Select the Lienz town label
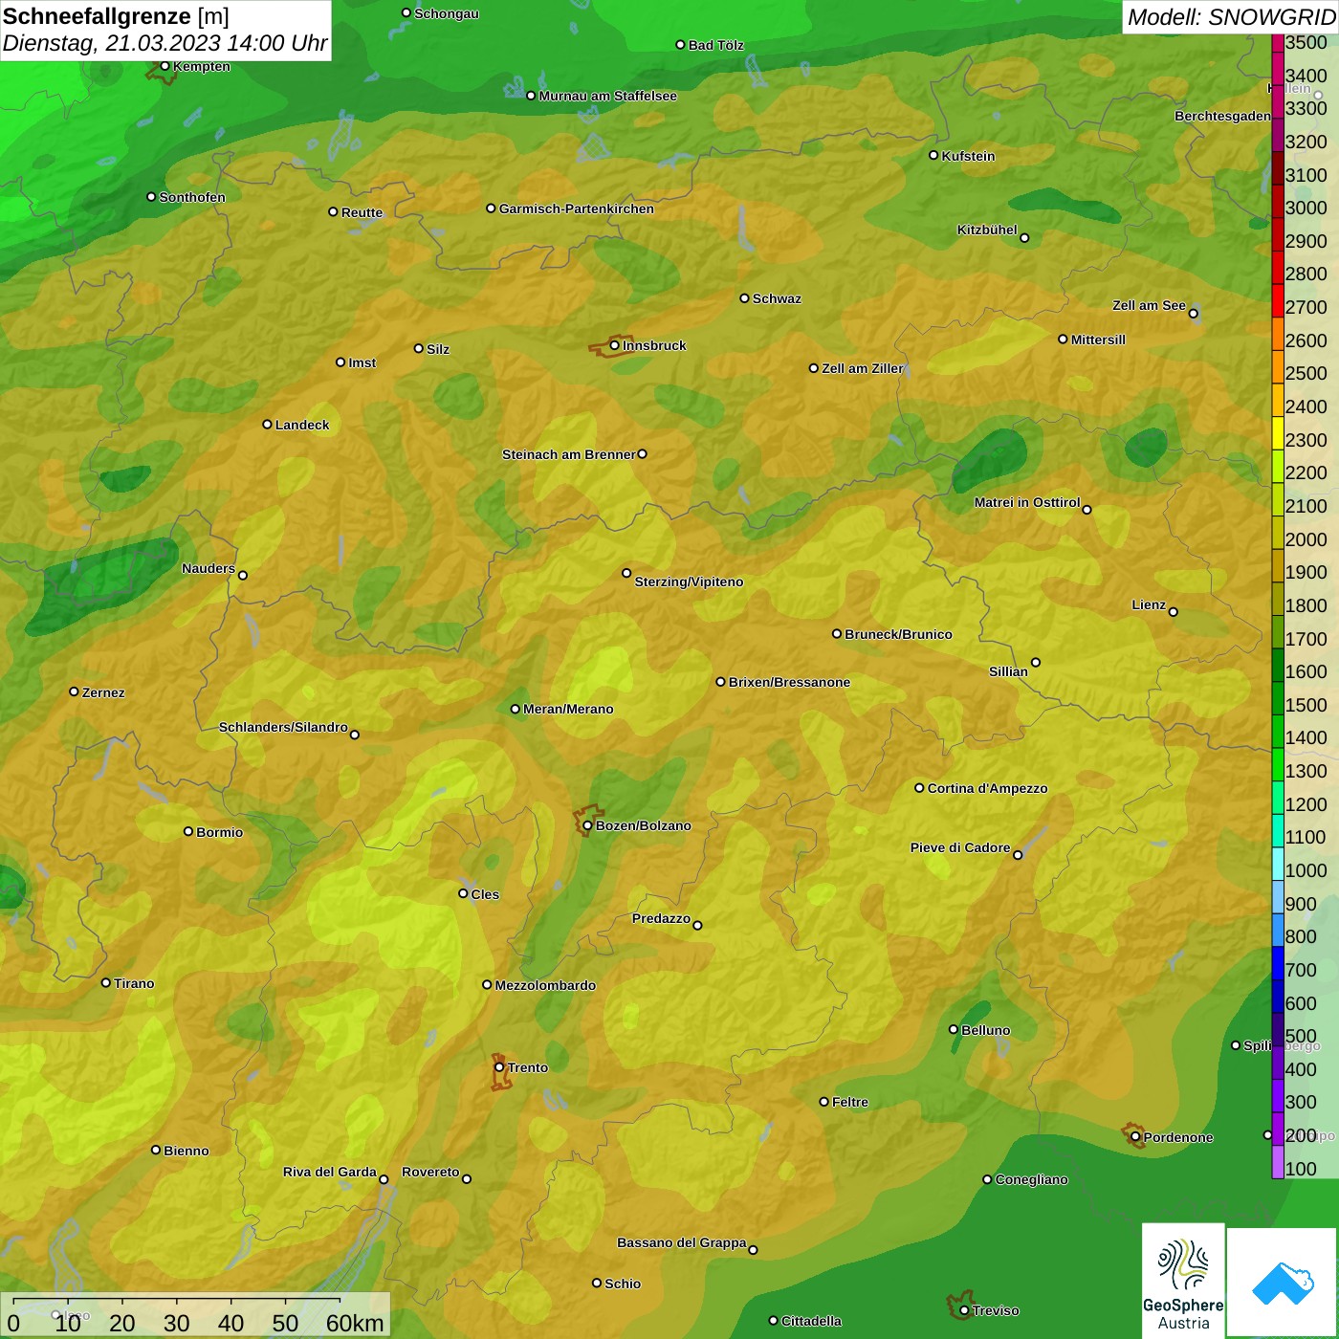 [x=1149, y=604]
